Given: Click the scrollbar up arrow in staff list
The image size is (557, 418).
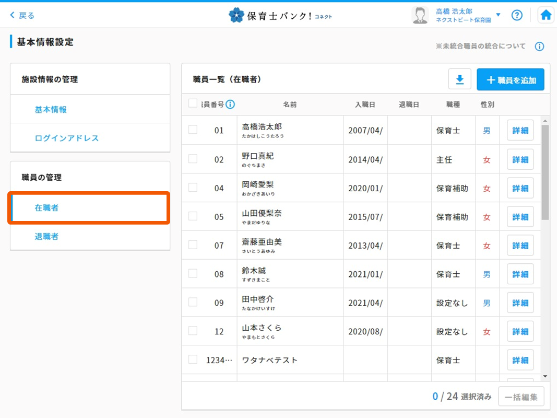Looking at the screenshot, I should coord(545,121).
